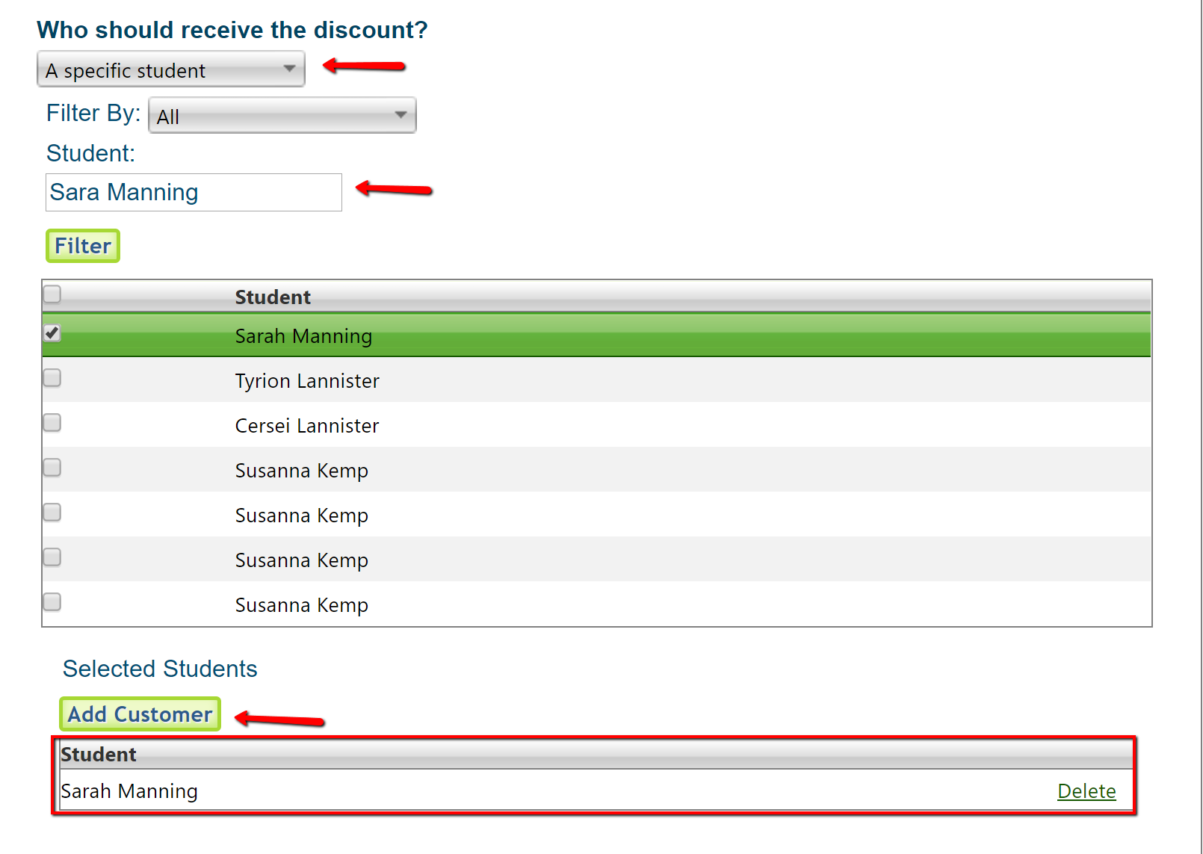1203x854 pixels.
Task: Enable the third Susanna Kemp checkbox
Action: (52, 557)
